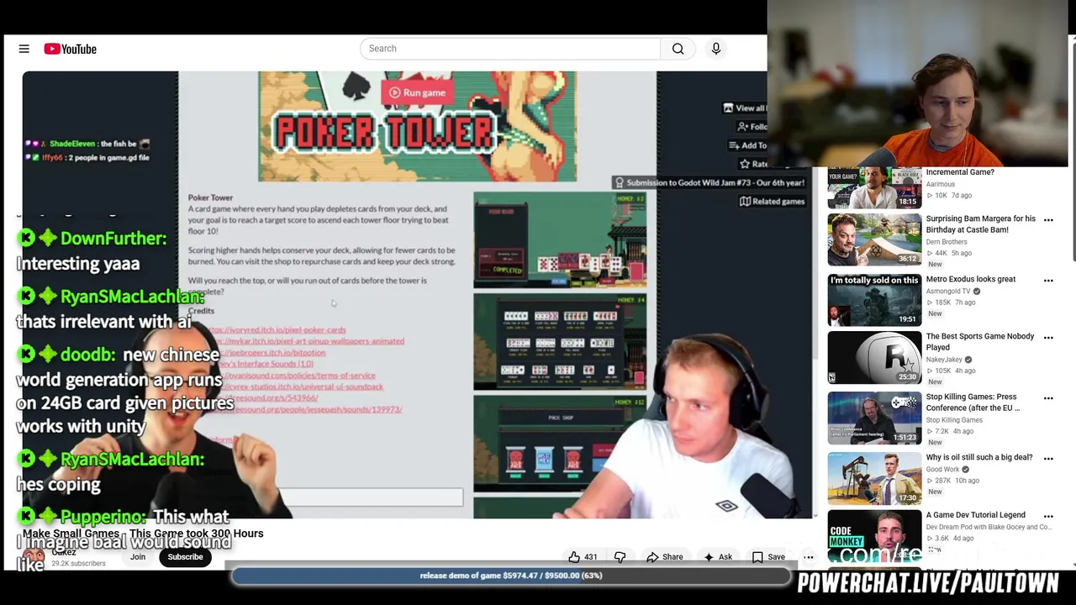
Task: Focus the YouTube Search field
Action: click(510, 49)
